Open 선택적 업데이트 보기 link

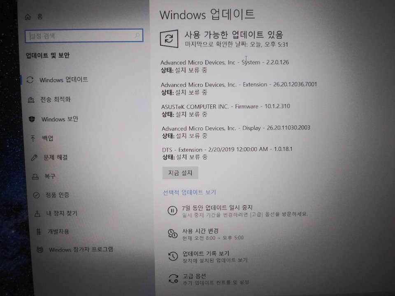[189, 192]
